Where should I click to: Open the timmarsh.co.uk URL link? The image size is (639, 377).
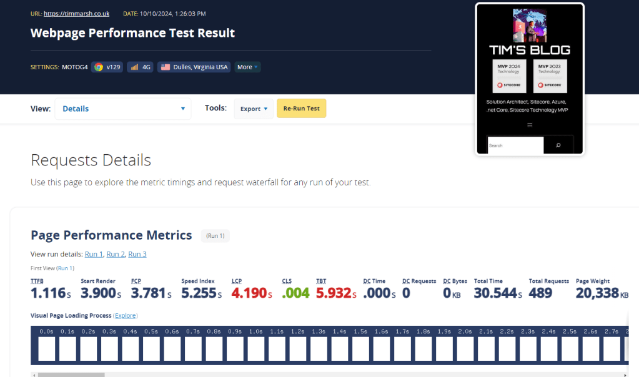(x=76, y=13)
